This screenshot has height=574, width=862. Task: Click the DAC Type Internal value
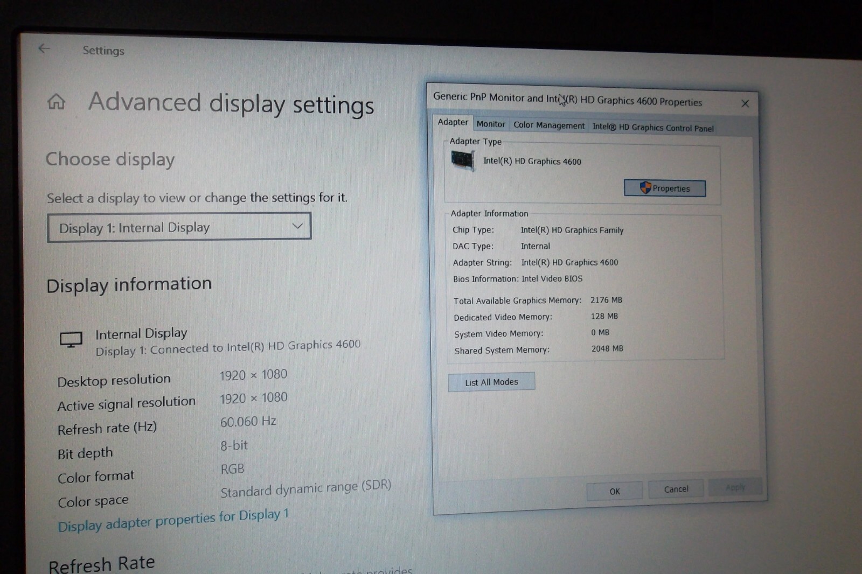[x=535, y=246]
